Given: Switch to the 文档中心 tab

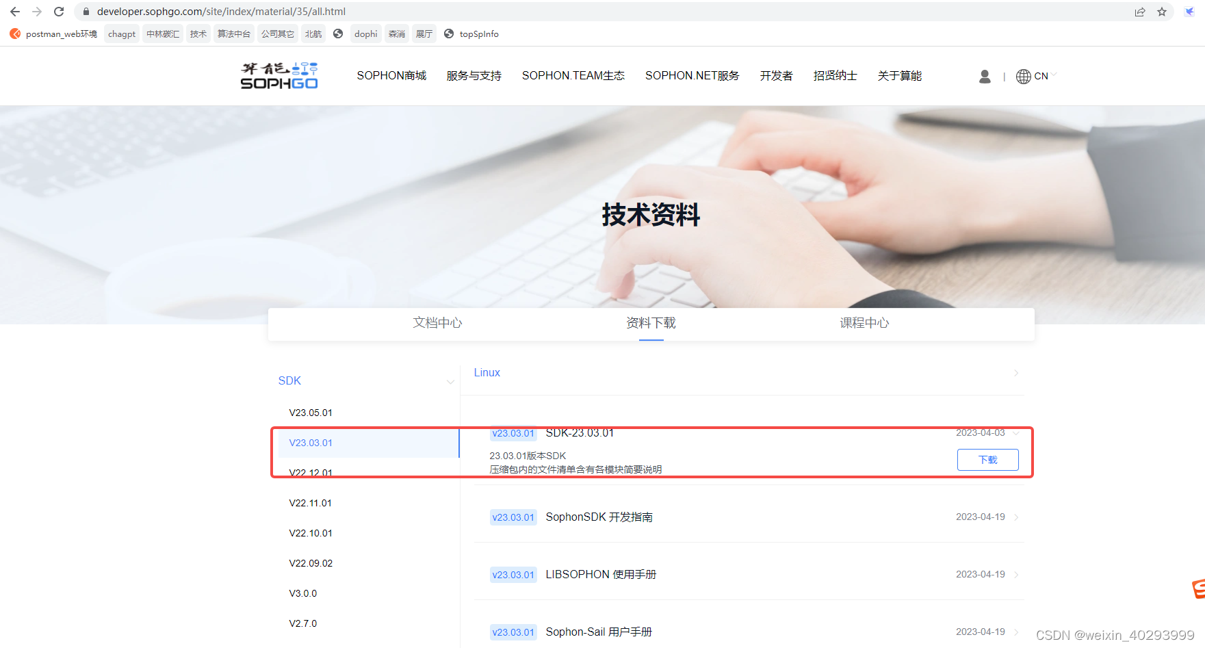Looking at the screenshot, I should point(437,322).
